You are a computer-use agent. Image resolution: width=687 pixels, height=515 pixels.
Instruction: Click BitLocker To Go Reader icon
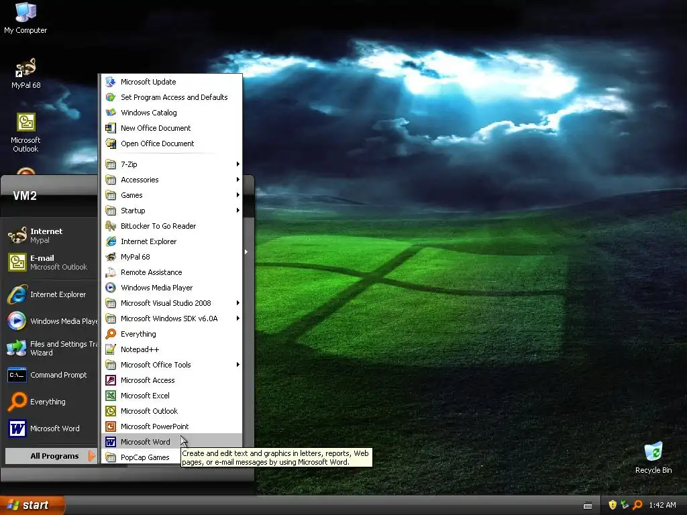[111, 226]
